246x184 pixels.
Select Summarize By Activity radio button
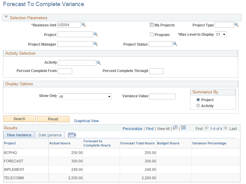coord(198,106)
